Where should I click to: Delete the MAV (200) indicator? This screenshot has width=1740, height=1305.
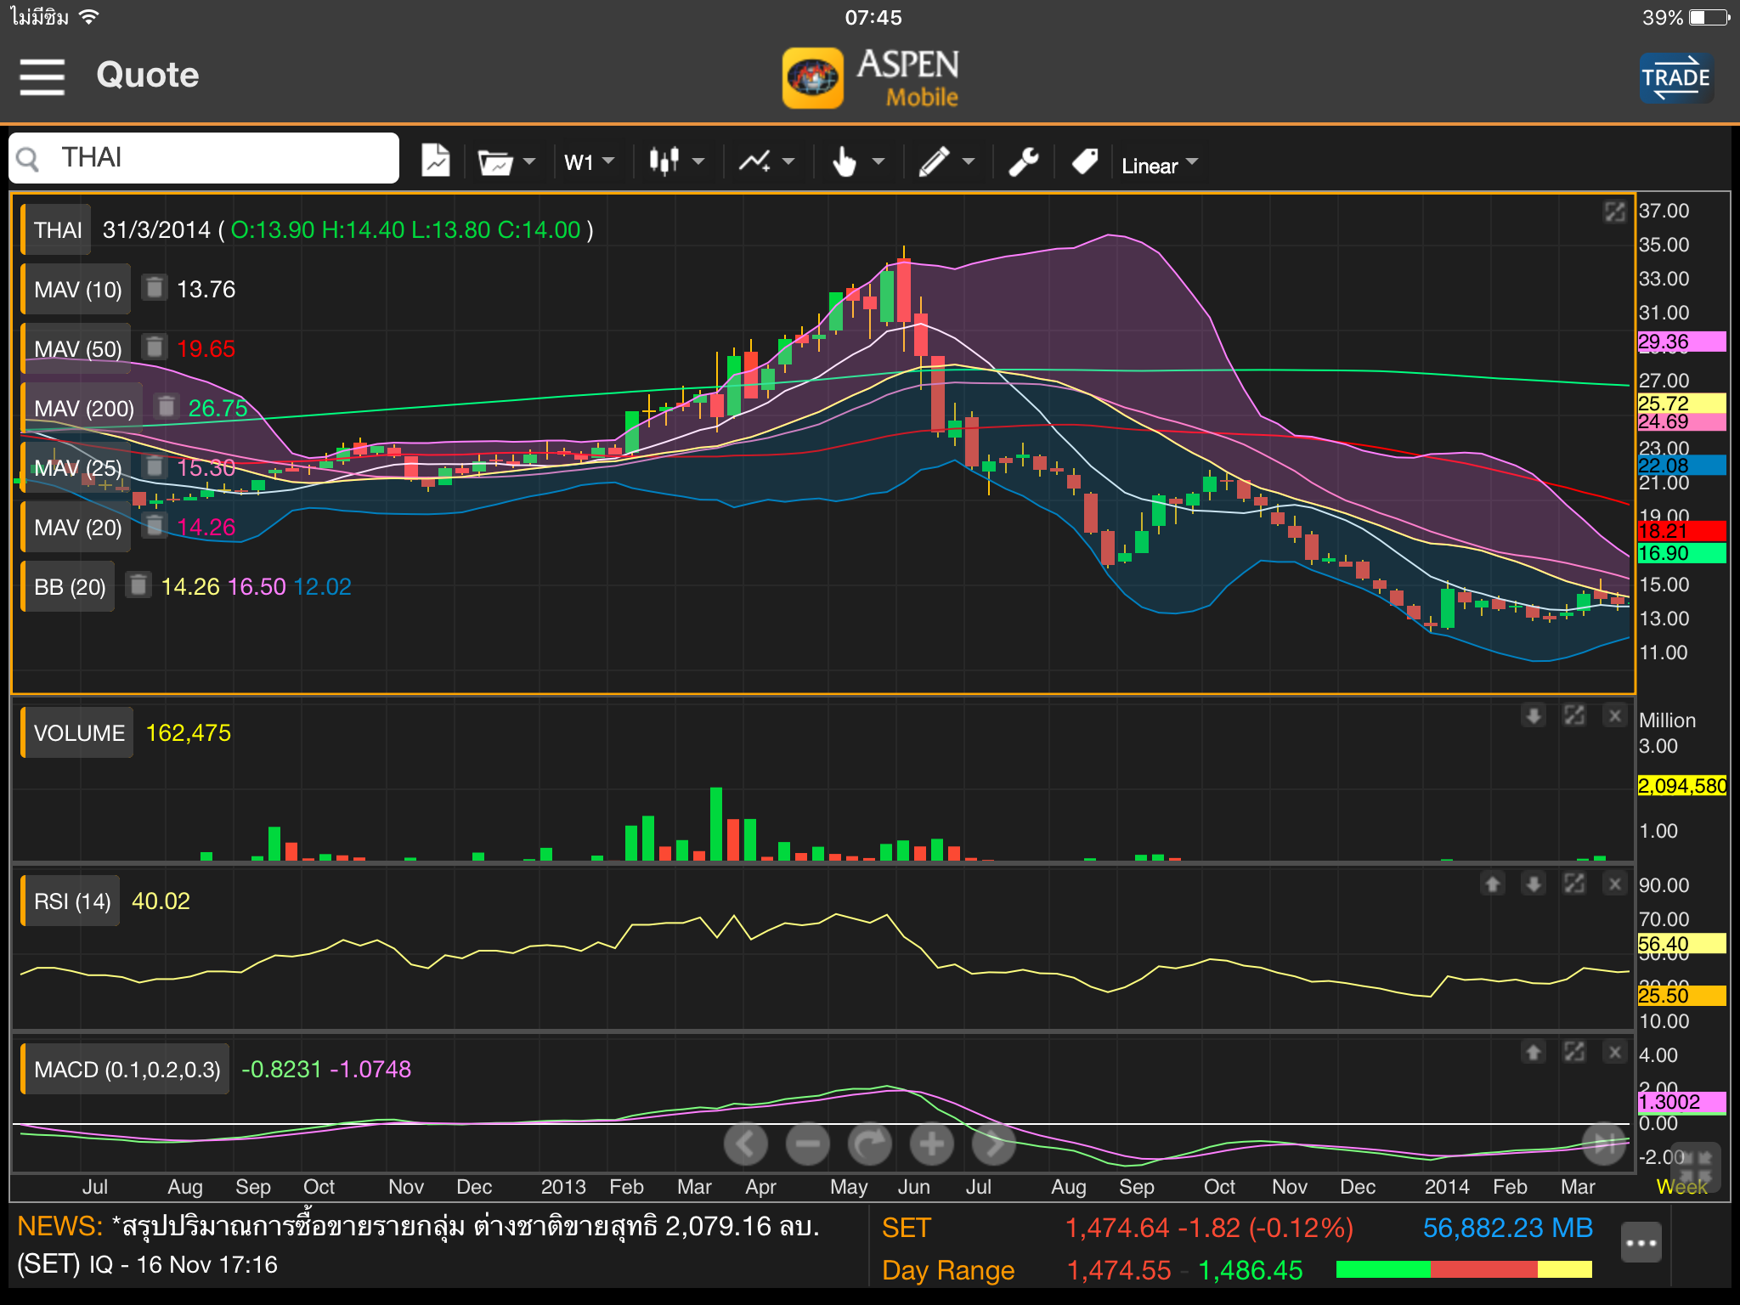click(x=167, y=407)
